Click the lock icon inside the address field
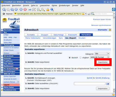The height and width of the screenshot is (97, 116). click(x=83, y=14)
